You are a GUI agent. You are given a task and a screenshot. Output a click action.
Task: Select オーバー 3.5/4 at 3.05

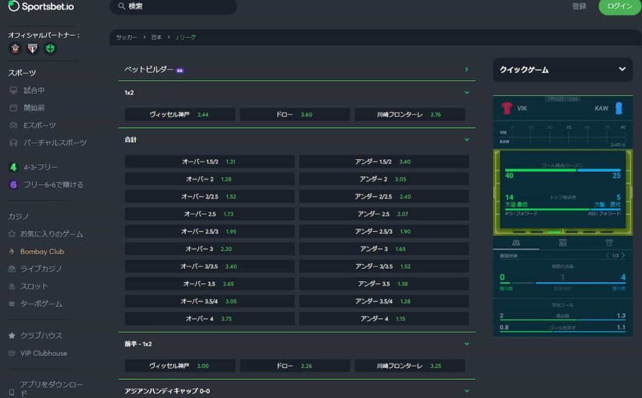pyautogui.click(x=209, y=301)
